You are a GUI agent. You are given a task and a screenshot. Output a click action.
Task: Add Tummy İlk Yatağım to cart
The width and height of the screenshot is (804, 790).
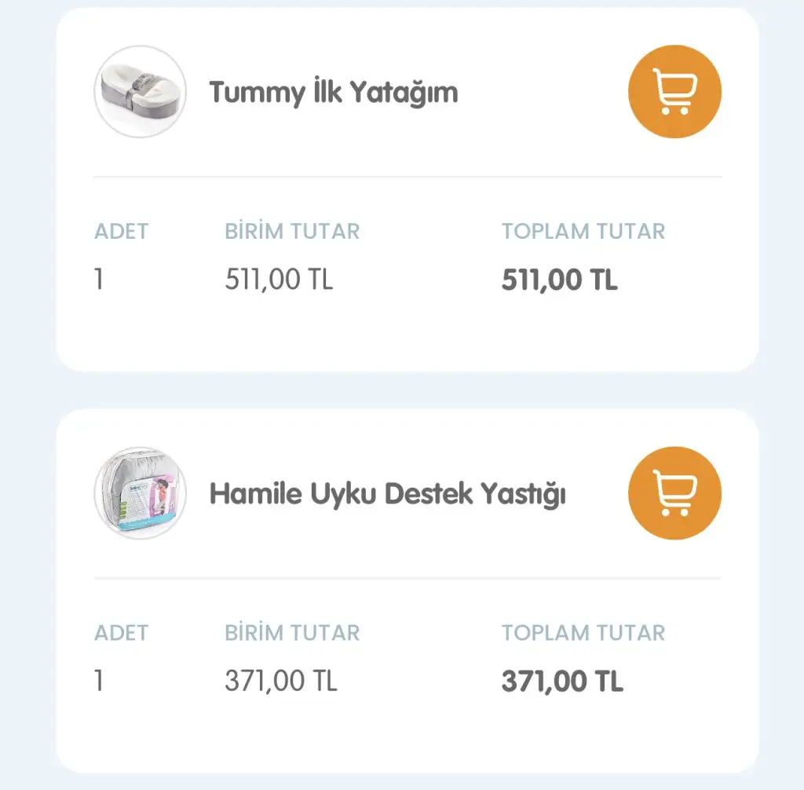[674, 92]
